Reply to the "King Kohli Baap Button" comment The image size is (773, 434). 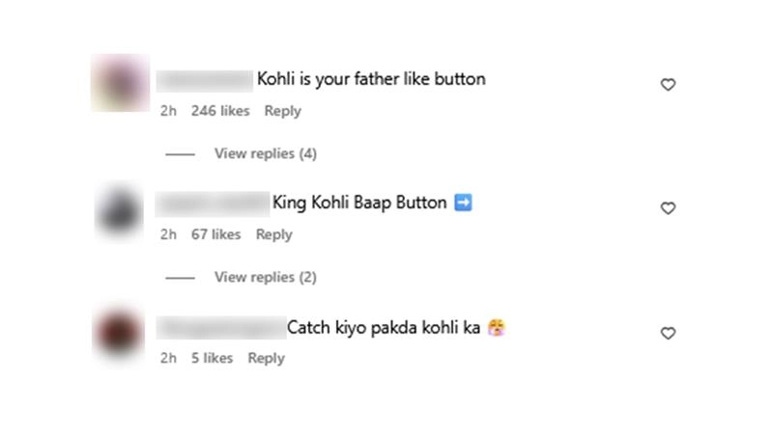[273, 234]
